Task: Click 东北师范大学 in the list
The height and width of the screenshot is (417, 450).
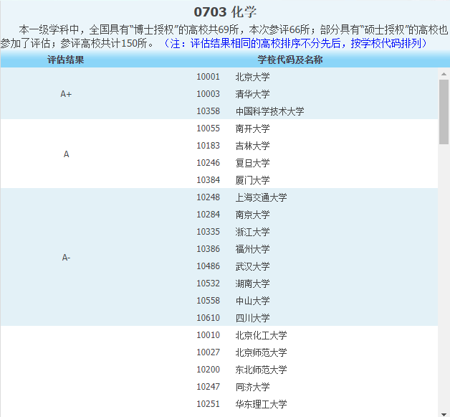Action: (261, 370)
